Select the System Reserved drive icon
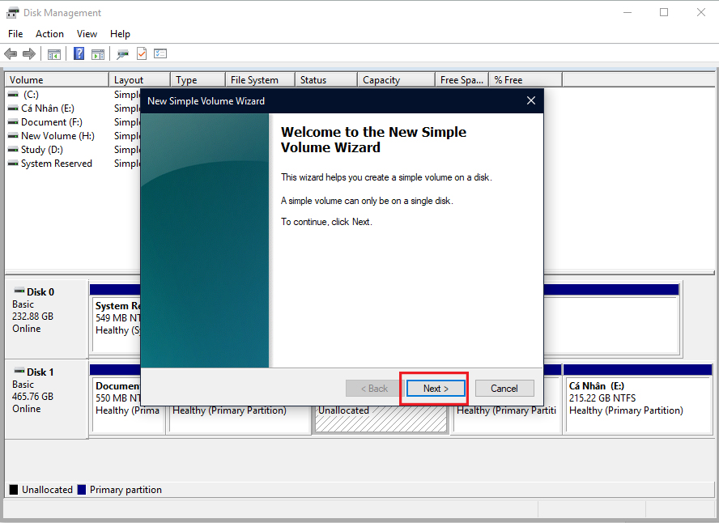This screenshot has width=719, height=523. pyautogui.click(x=13, y=164)
